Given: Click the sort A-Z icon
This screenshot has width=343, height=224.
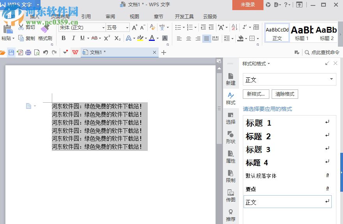Looking at the screenshot, I should [x=234, y=27].
